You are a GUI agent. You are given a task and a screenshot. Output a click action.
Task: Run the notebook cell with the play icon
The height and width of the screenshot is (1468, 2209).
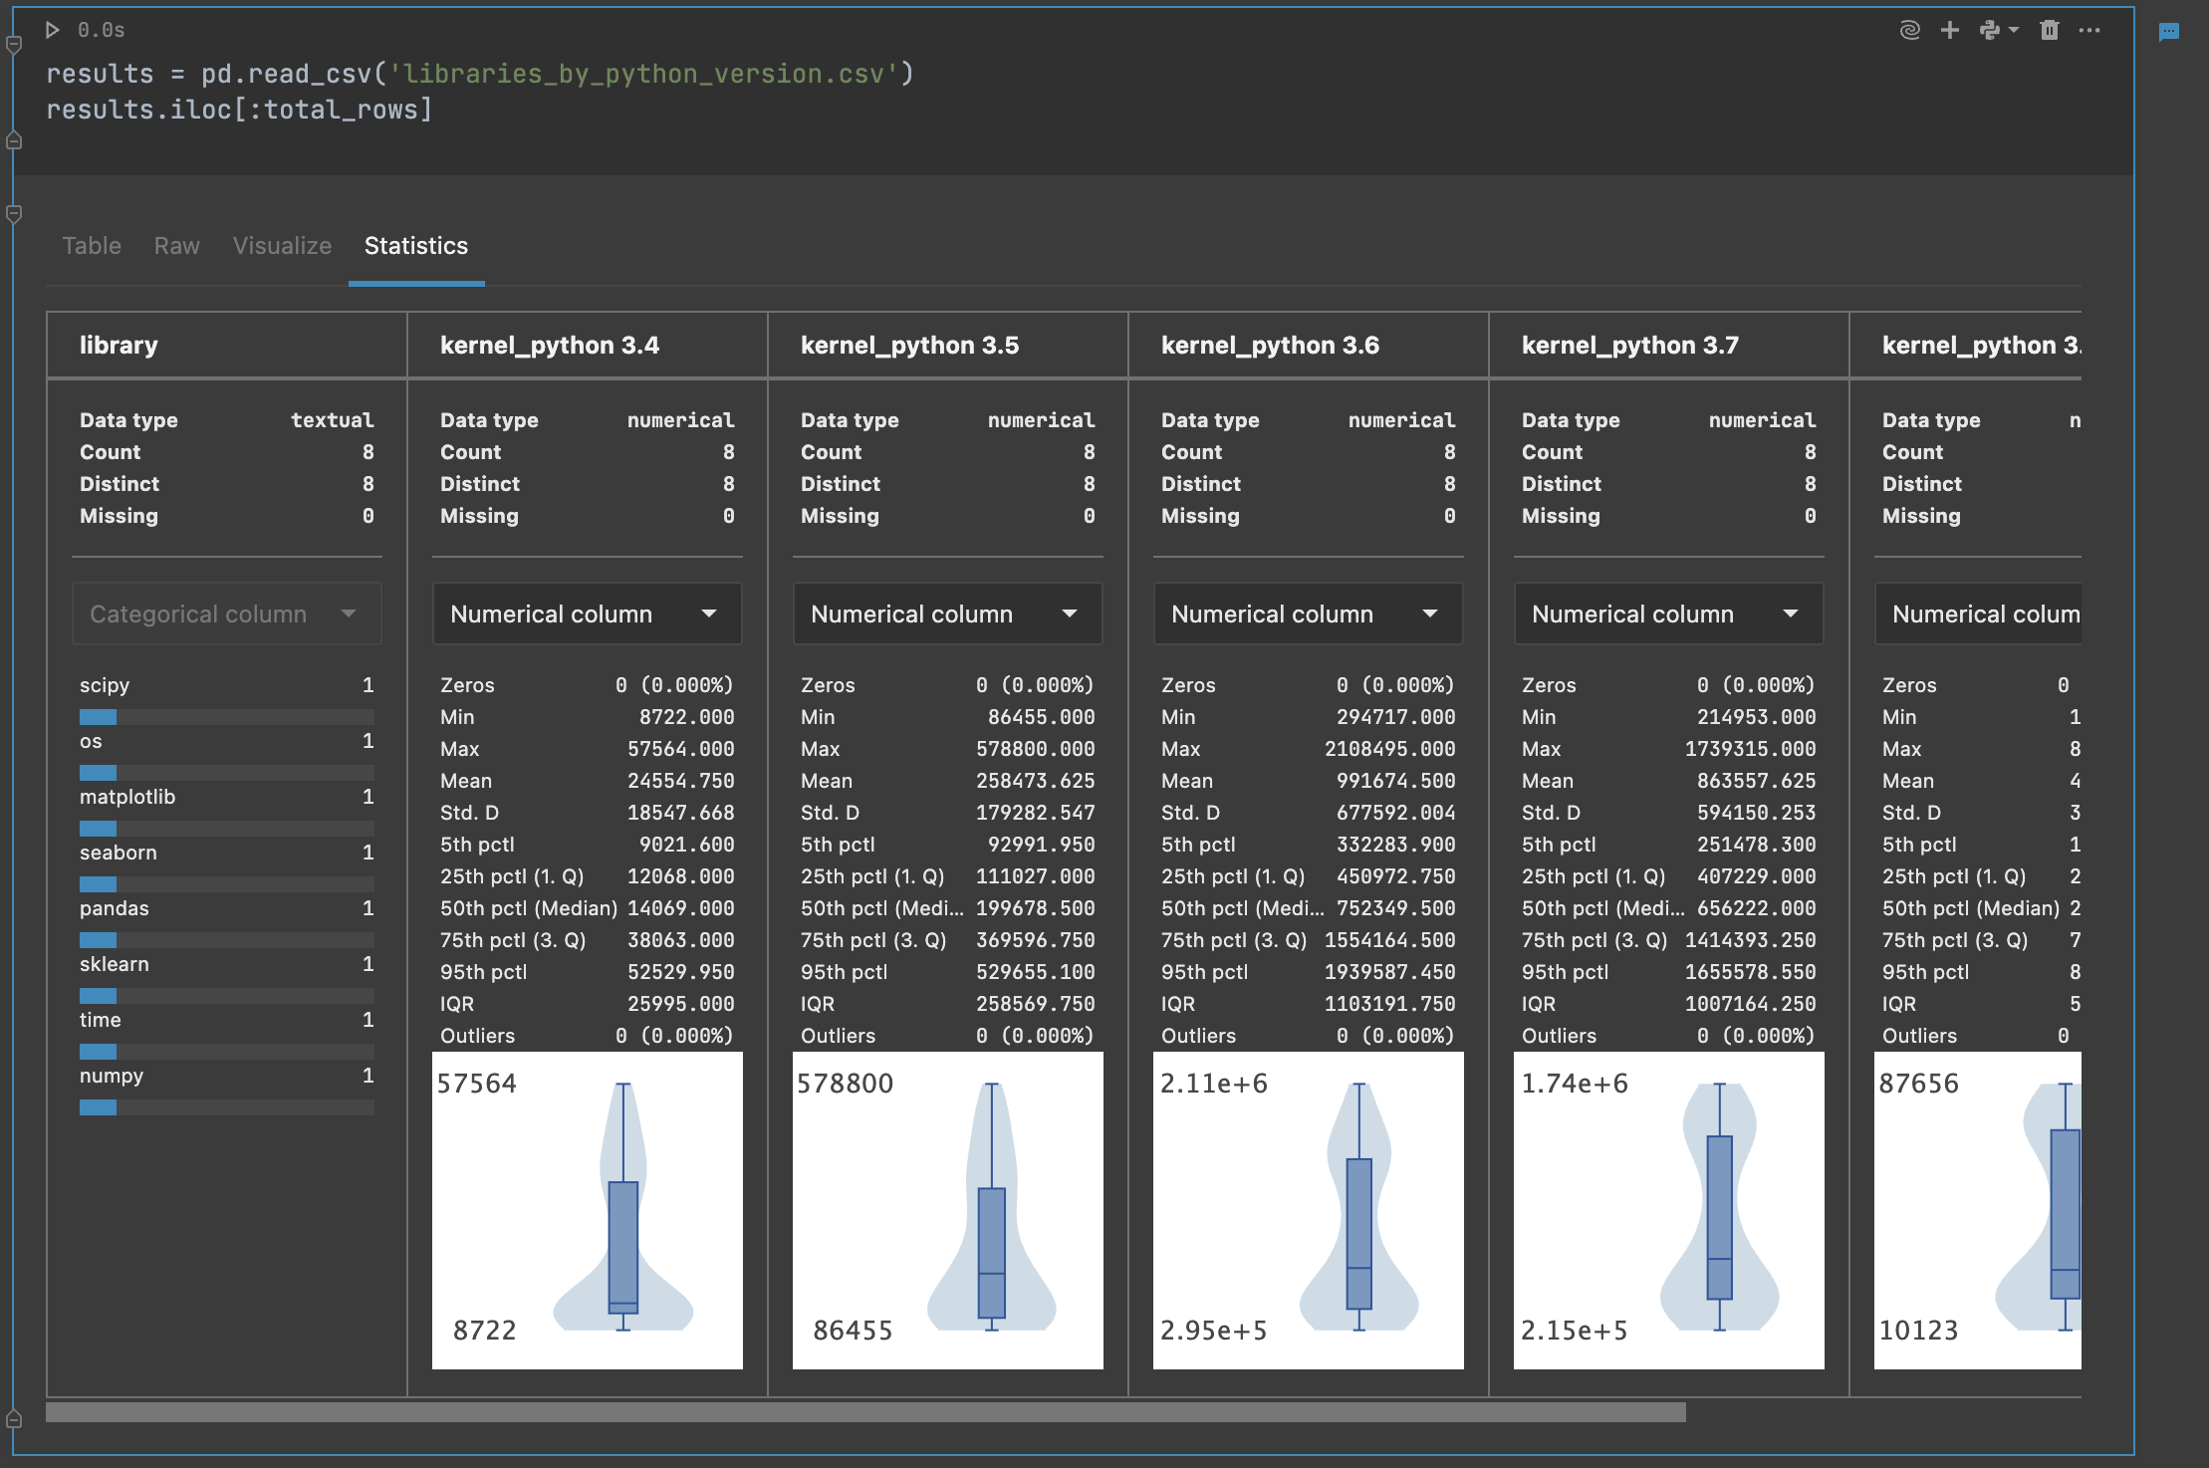[54, 31]
